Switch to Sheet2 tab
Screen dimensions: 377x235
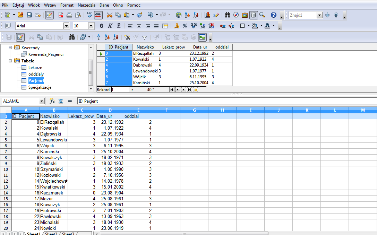pos(51,234)
